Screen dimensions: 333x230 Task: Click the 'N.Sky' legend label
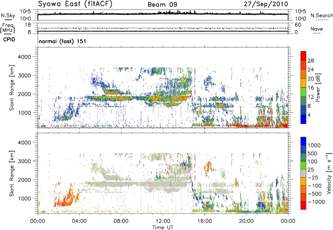coord(8,16)
